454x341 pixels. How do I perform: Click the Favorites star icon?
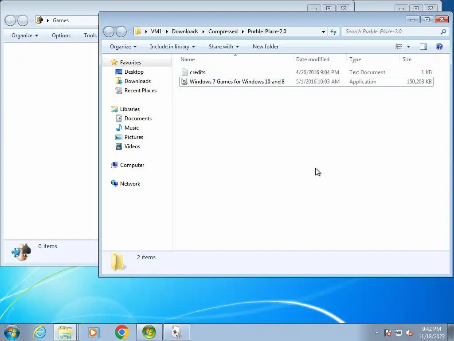coord(114,62)
